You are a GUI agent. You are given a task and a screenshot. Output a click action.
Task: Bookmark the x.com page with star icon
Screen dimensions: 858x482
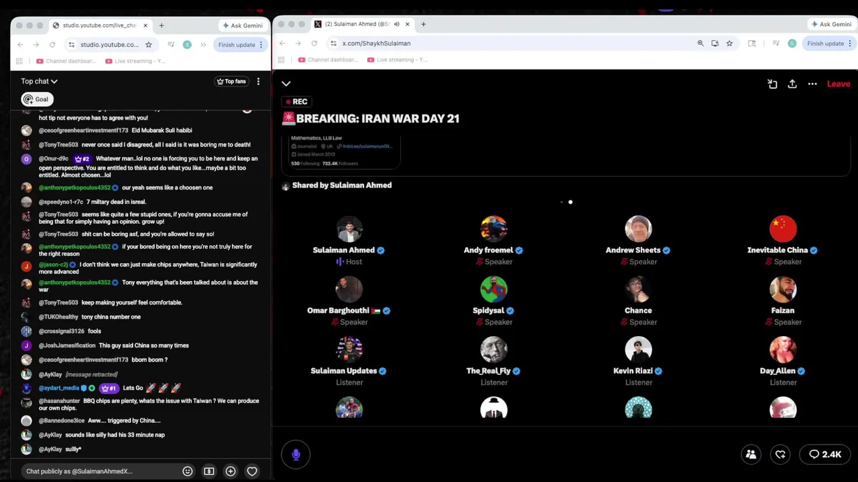tap(729, 43)
